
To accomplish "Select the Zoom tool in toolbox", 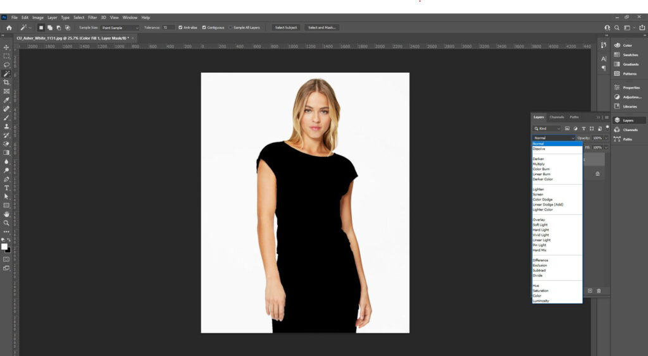I will click(x=6, y=223).
